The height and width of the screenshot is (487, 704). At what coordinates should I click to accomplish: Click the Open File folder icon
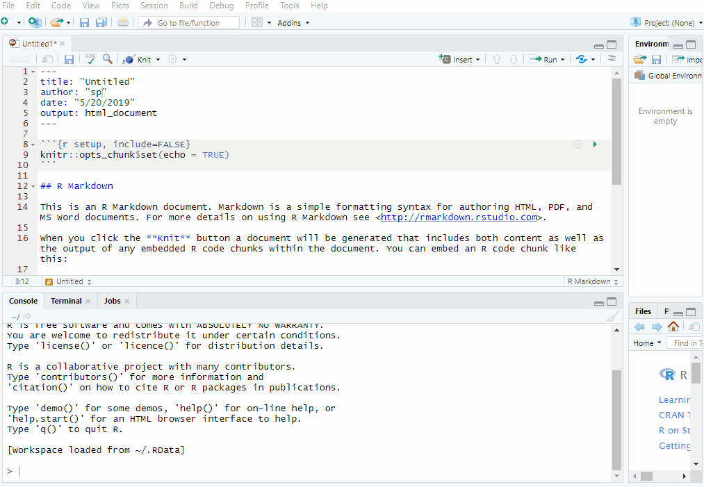(56, 22)
